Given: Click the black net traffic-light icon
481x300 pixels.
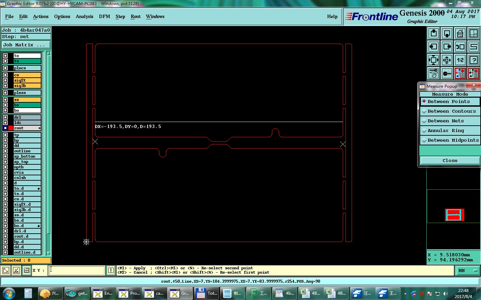Looking at the screenshot, I should tap(474, 73).
